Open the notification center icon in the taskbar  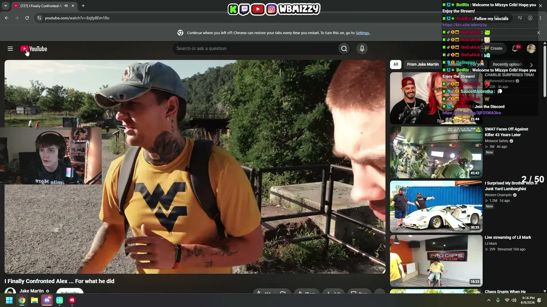539,300
